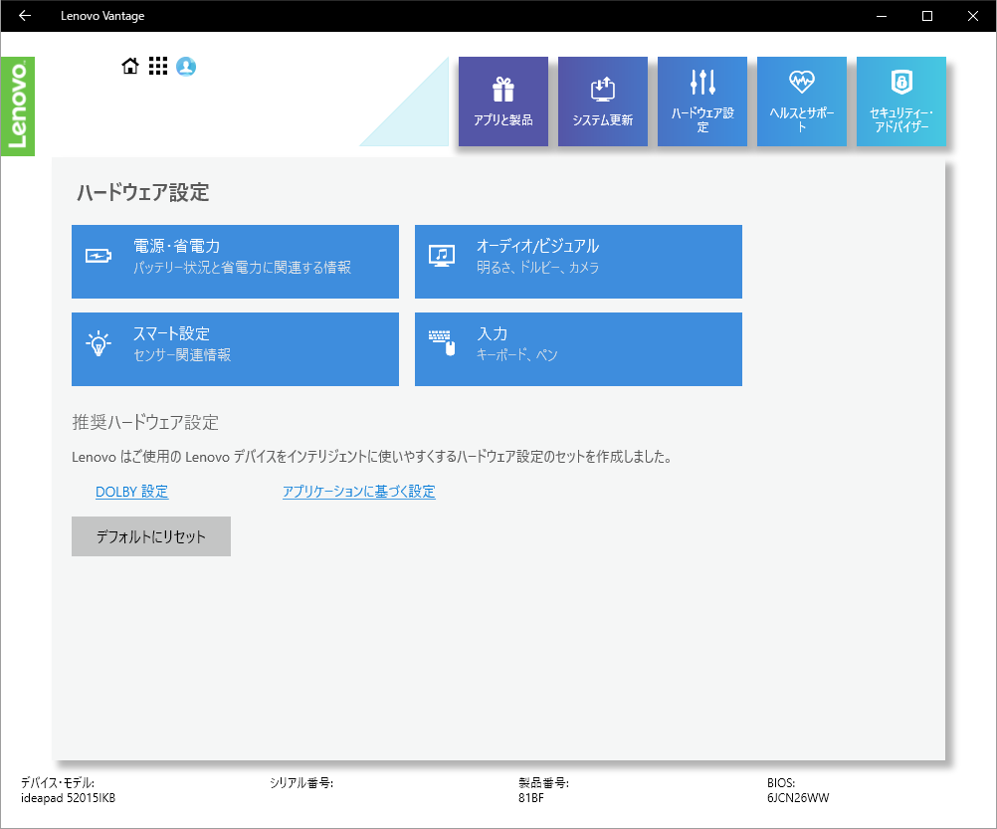The width and height of the screenshot is (997, 829).
Task: Click the shield lock icon in セキュリティー tile
Action: click(x=901, y=82)
